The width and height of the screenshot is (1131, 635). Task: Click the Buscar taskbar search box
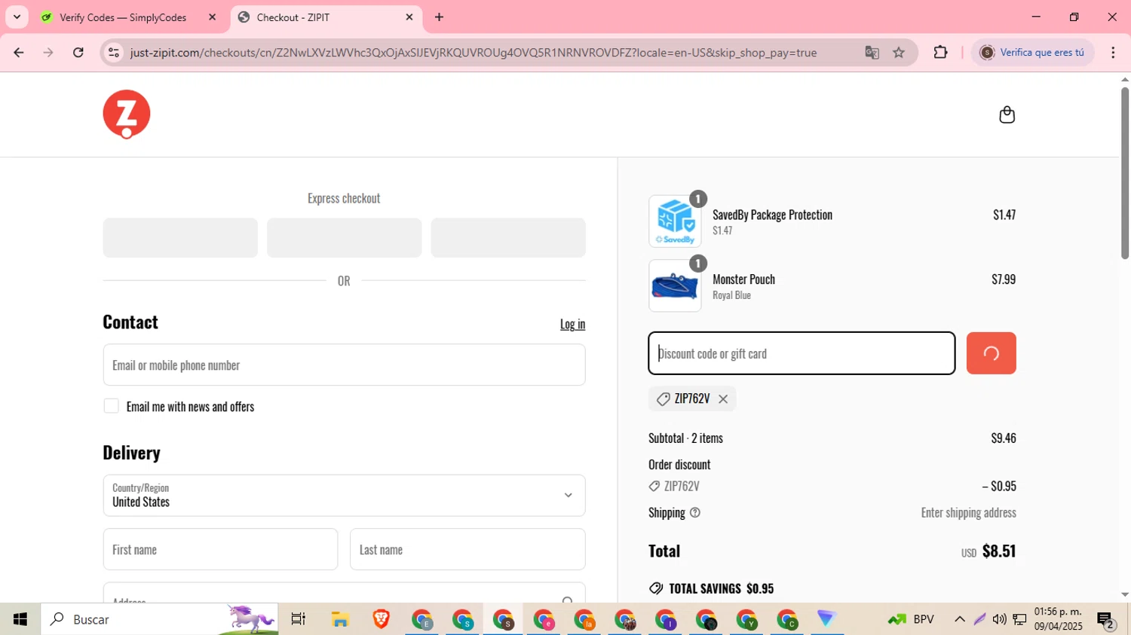point(160,619)
